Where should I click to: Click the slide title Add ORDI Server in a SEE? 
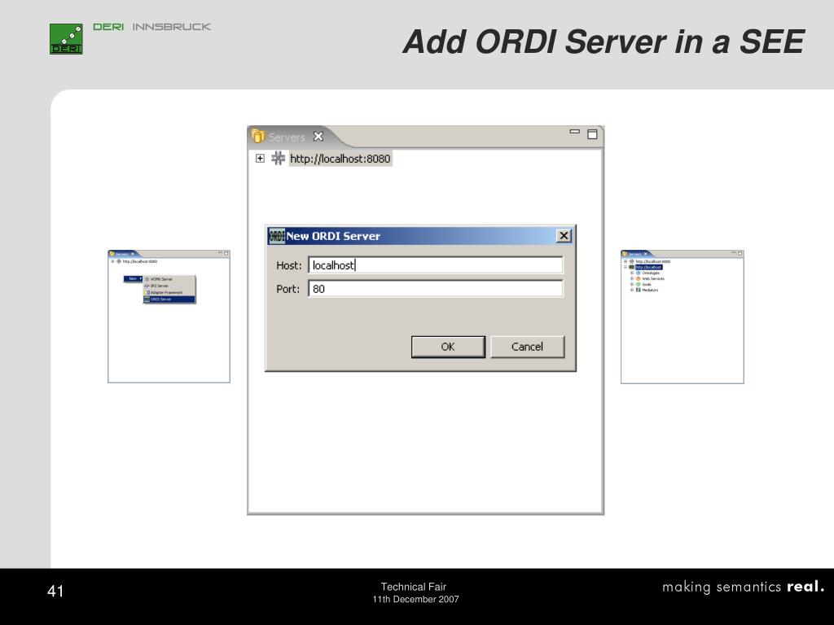click(x=604, y=42)
